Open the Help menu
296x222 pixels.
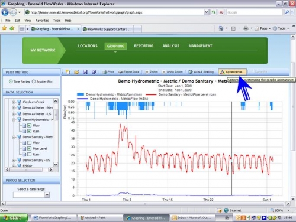pos(68,21)
